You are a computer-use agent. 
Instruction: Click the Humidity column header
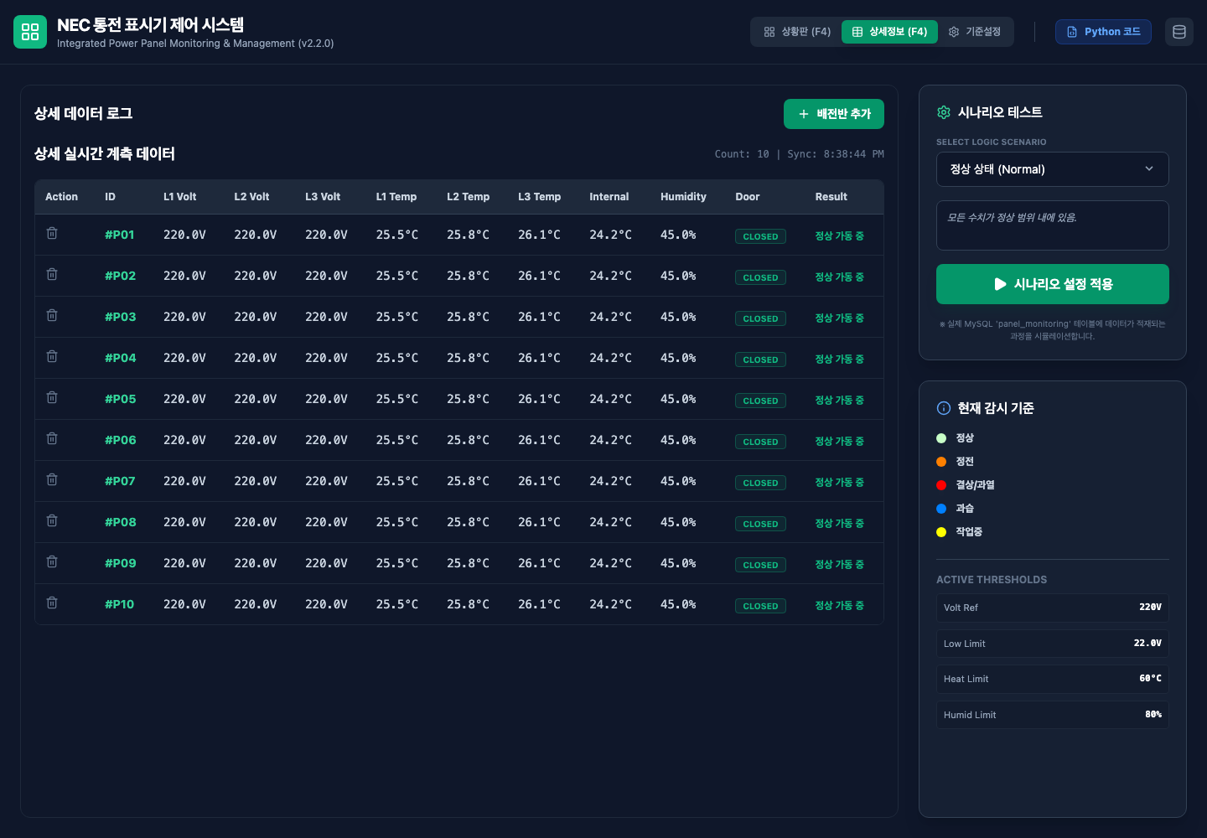(x=683, y=197)
